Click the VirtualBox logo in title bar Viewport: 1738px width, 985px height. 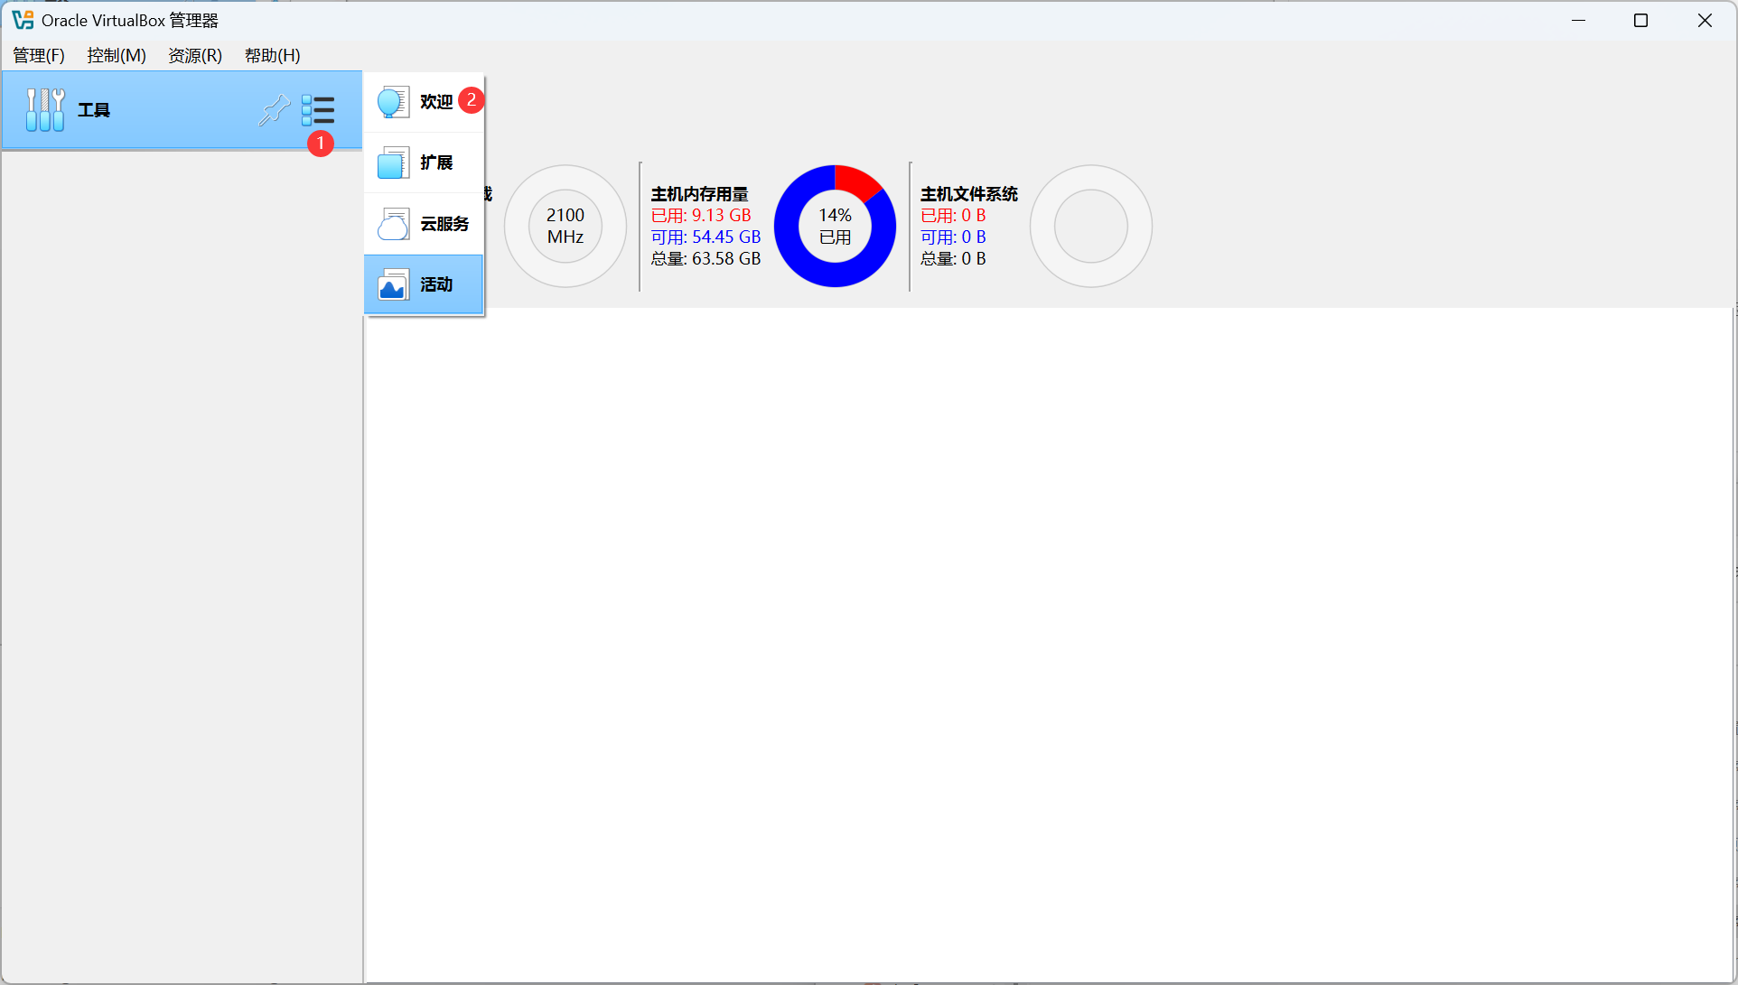click(x=23, y=20)
